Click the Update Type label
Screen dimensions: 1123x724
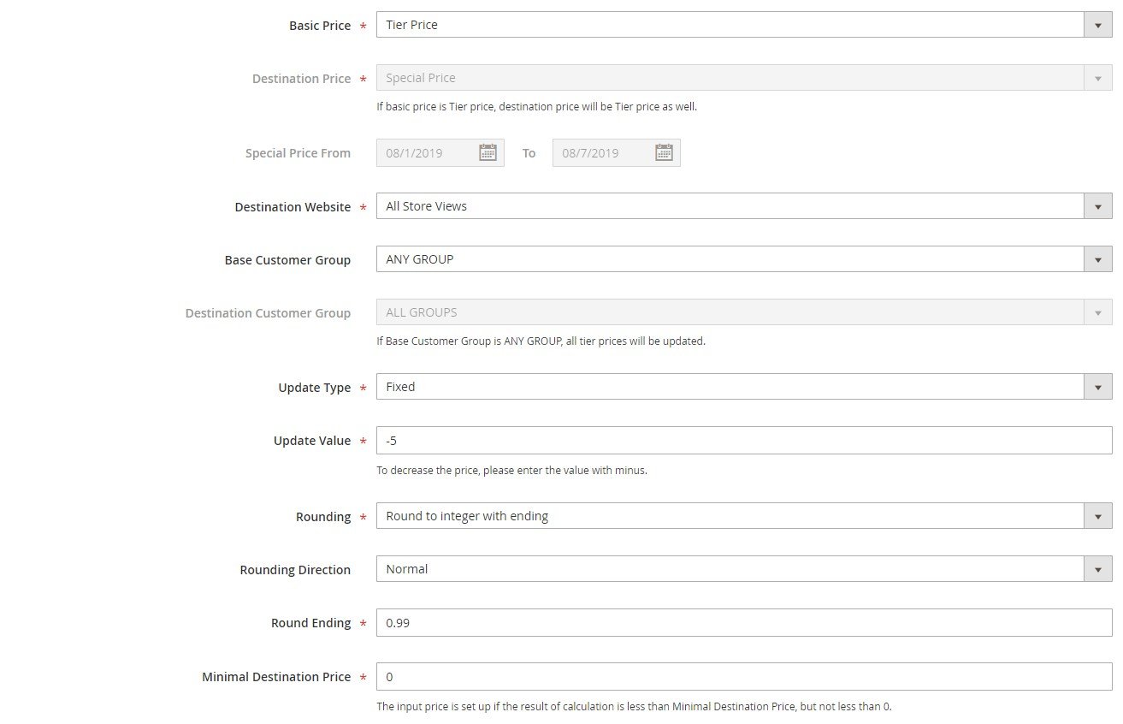click(315, 388)
